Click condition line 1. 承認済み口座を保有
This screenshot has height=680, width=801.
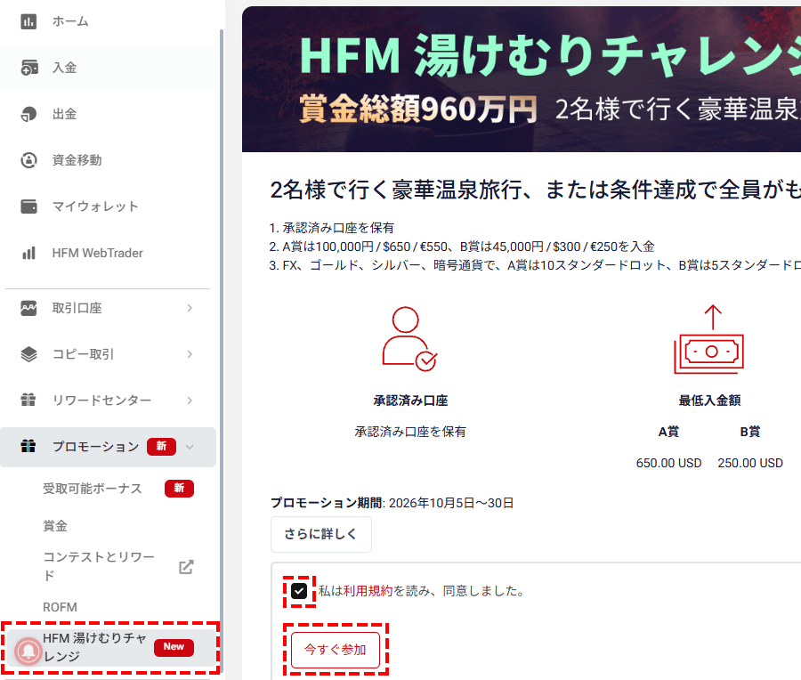332,228
